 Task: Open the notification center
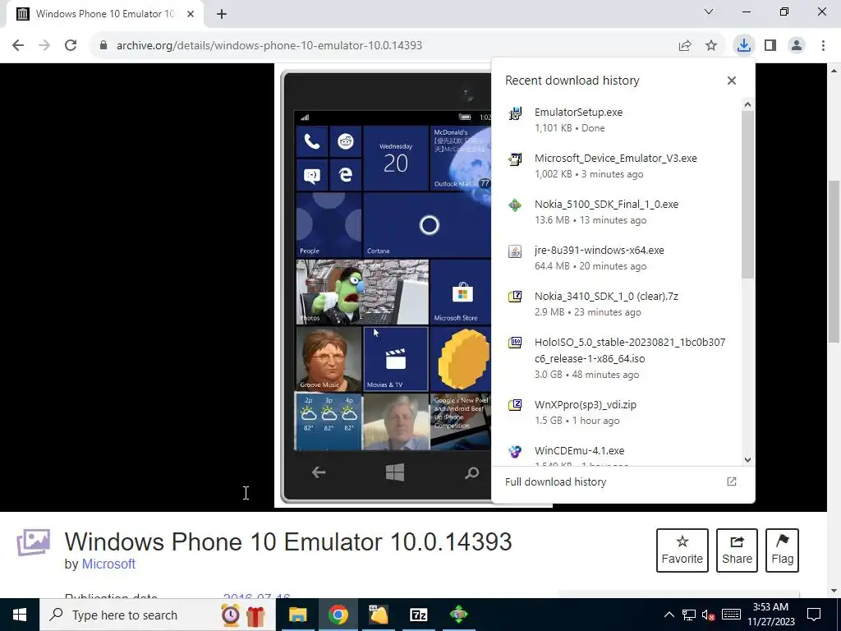[x=814, y=615]
